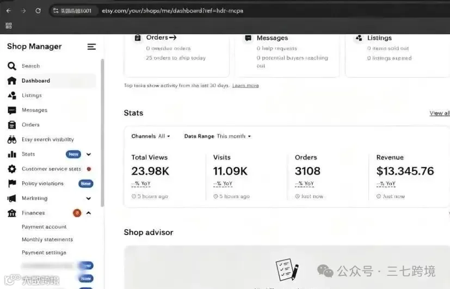Open Orders in the sidebar menu
450x289 pixels.
click(30, 125)
